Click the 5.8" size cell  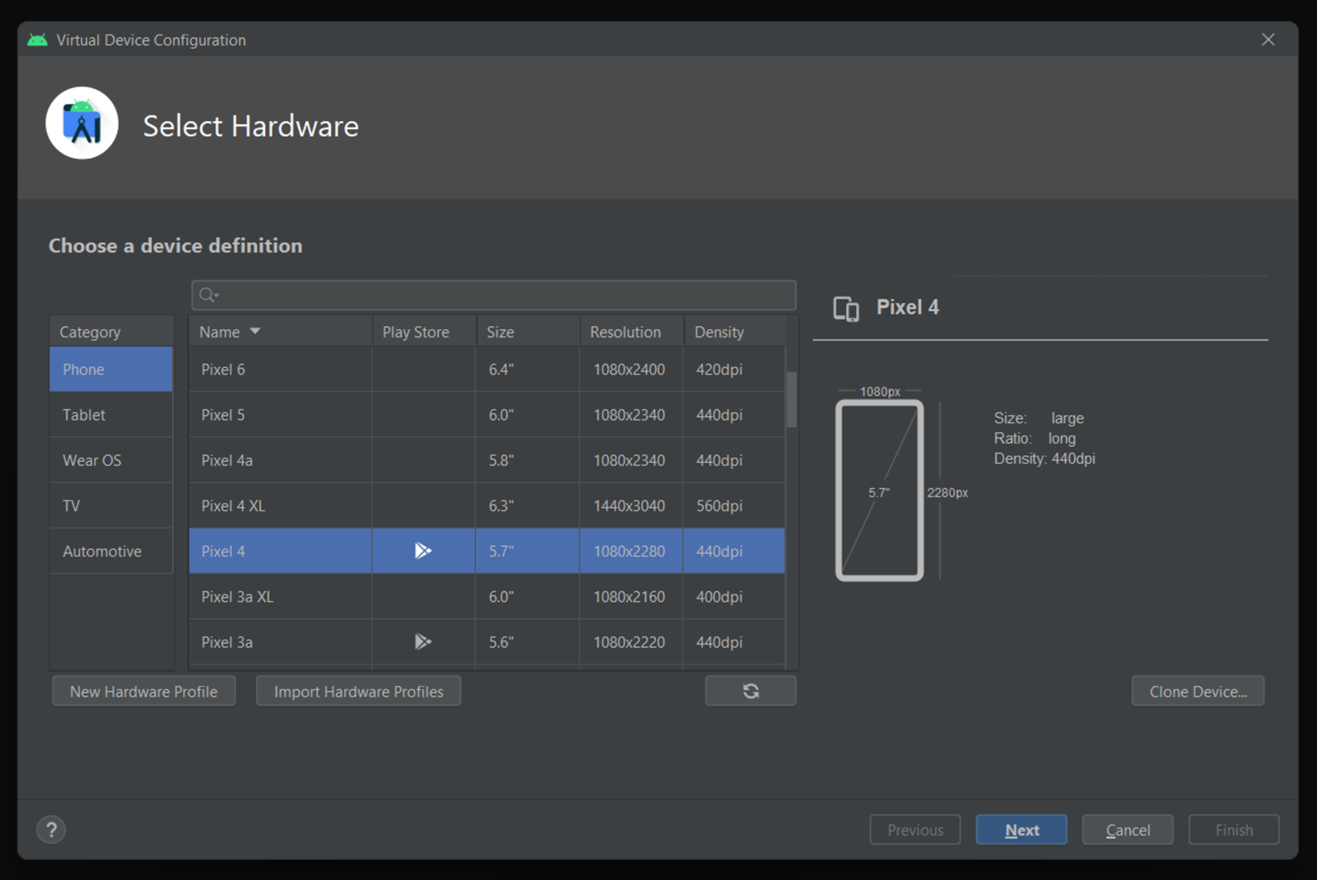click(x=527, y=460)
